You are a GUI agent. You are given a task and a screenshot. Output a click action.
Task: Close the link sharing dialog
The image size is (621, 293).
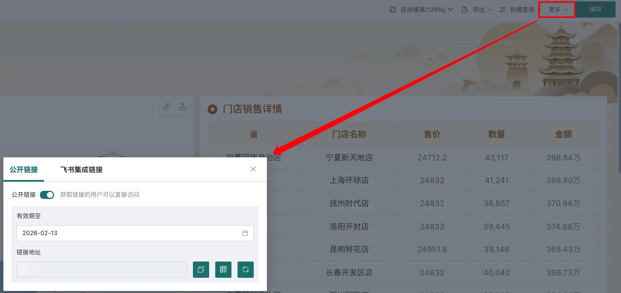point(253,169)
